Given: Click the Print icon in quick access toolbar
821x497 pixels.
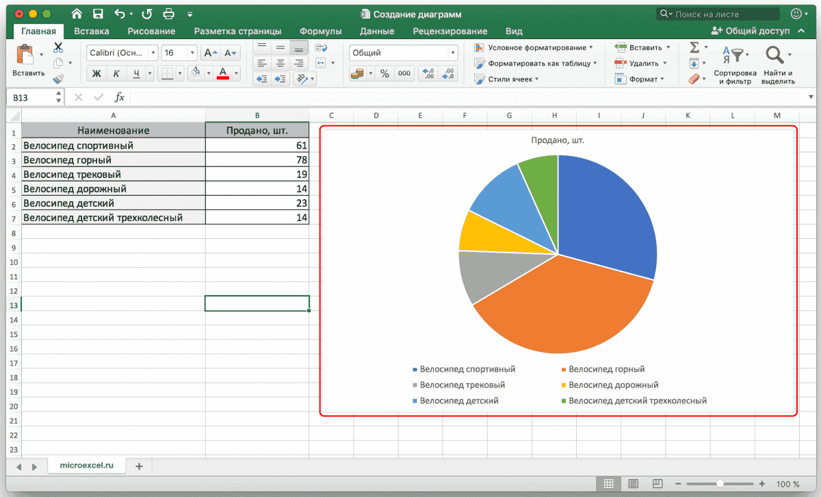Looking at the screenshot, I should tap(168, 14).
